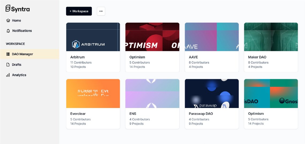305x144 pixels.
Task: Click the Paraswap DAO workspace title
Action: [x=201, y=114]
